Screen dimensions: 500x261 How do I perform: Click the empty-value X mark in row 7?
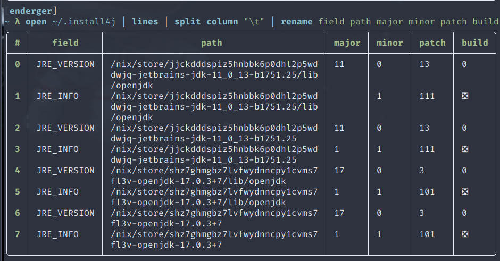click(x=465, y=234)
